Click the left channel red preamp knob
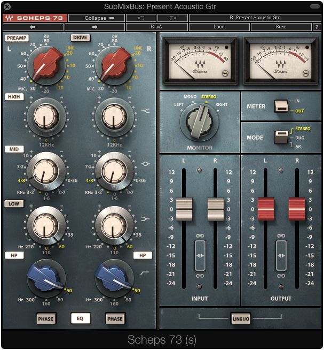 click(x=46, y=65)
